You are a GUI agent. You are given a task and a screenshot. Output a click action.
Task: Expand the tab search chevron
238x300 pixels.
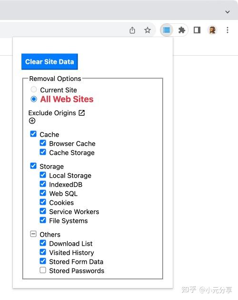pyautogui.click(x=227, y=12)
